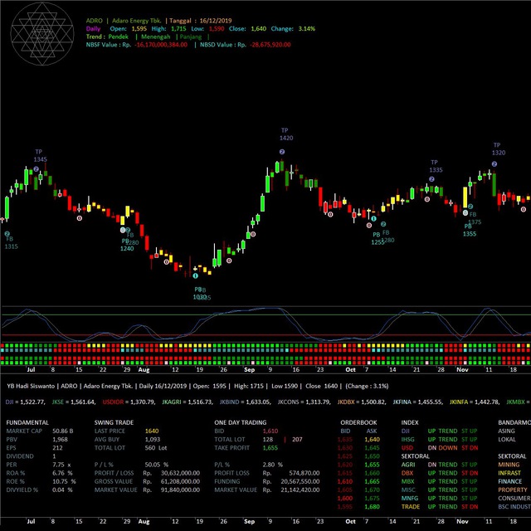531x531 pixels.
Task: Click the INFRAST sector label
Action: 509,473
